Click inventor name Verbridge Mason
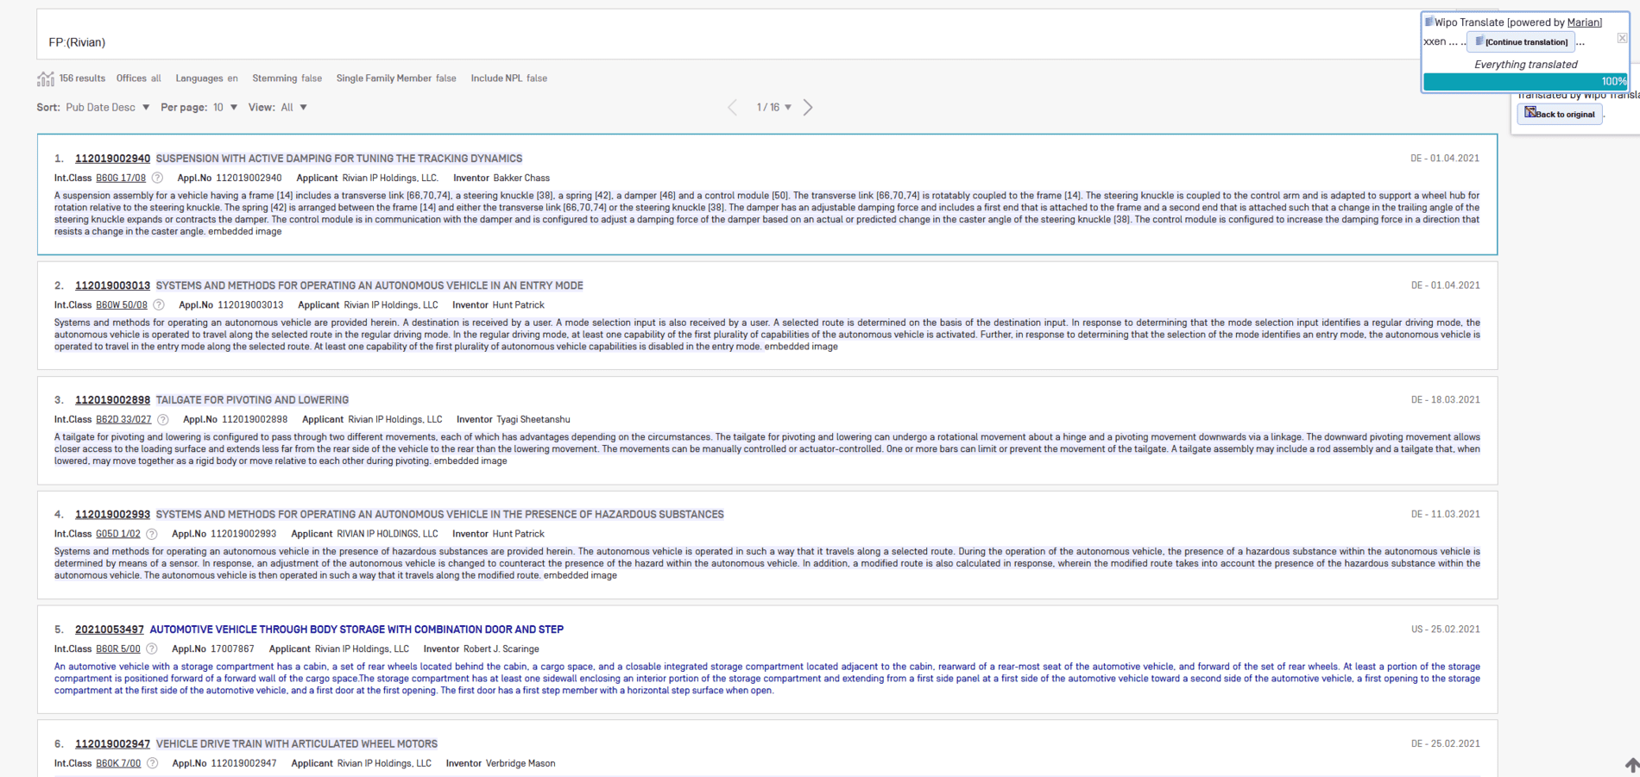Image resolution: width=1640 pixels, height=777 pixels. (520, 764)
